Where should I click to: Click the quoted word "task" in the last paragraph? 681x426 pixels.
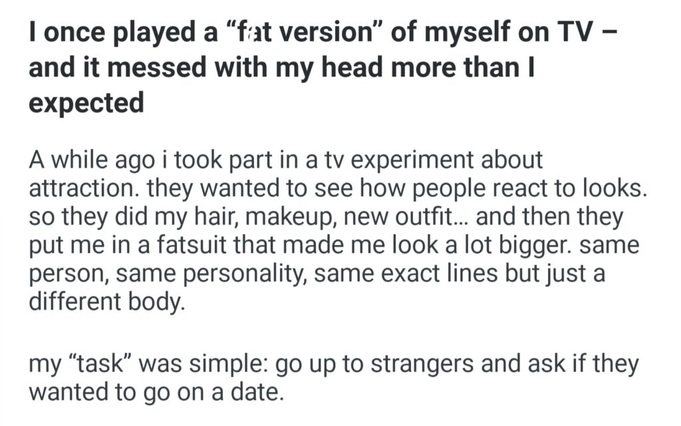pyautogui.click(x=93, y=364)
